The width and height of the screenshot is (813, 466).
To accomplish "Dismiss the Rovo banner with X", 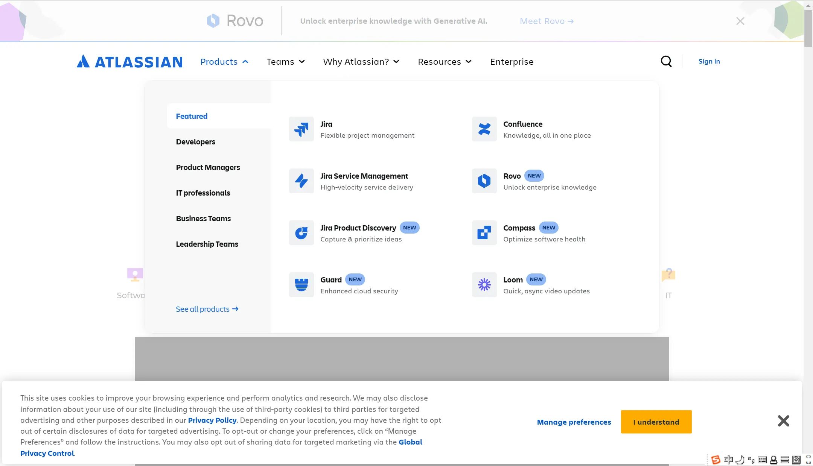I will [740, 21].
